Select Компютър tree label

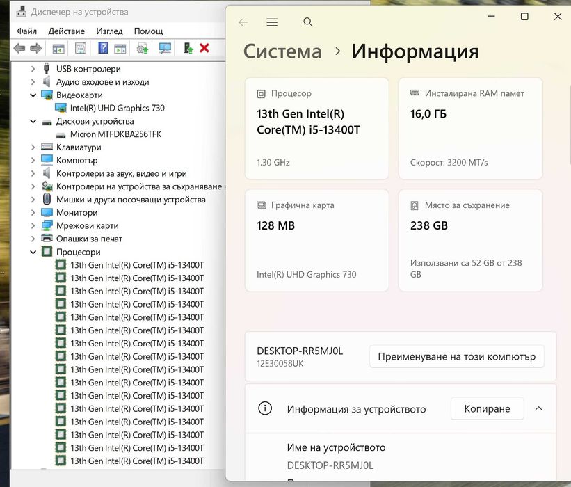tap(77, 160)
